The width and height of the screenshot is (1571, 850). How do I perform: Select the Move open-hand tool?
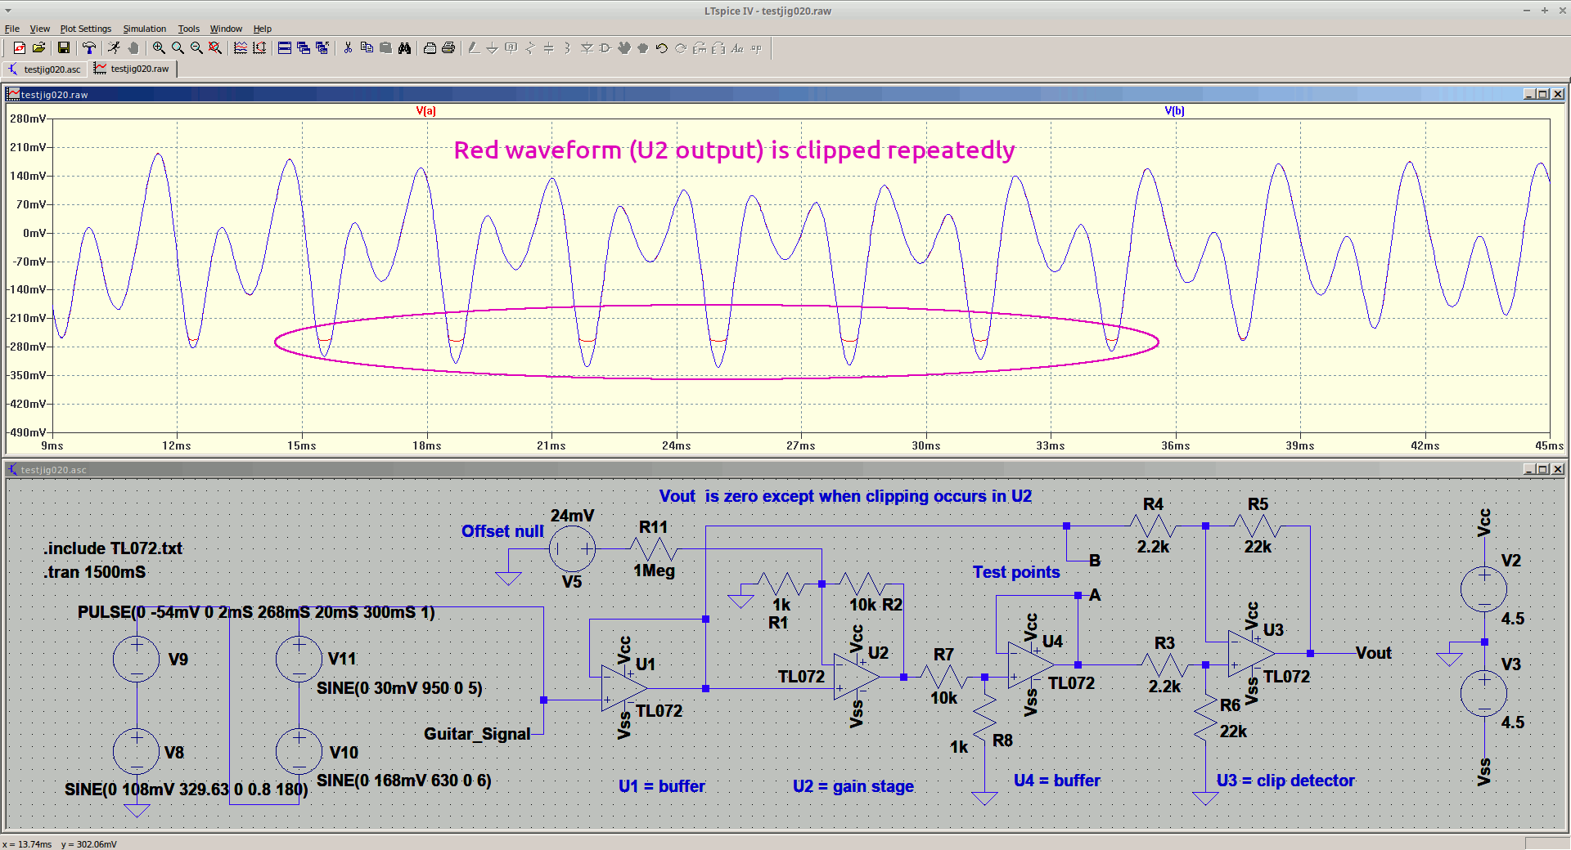click(624, 48)
